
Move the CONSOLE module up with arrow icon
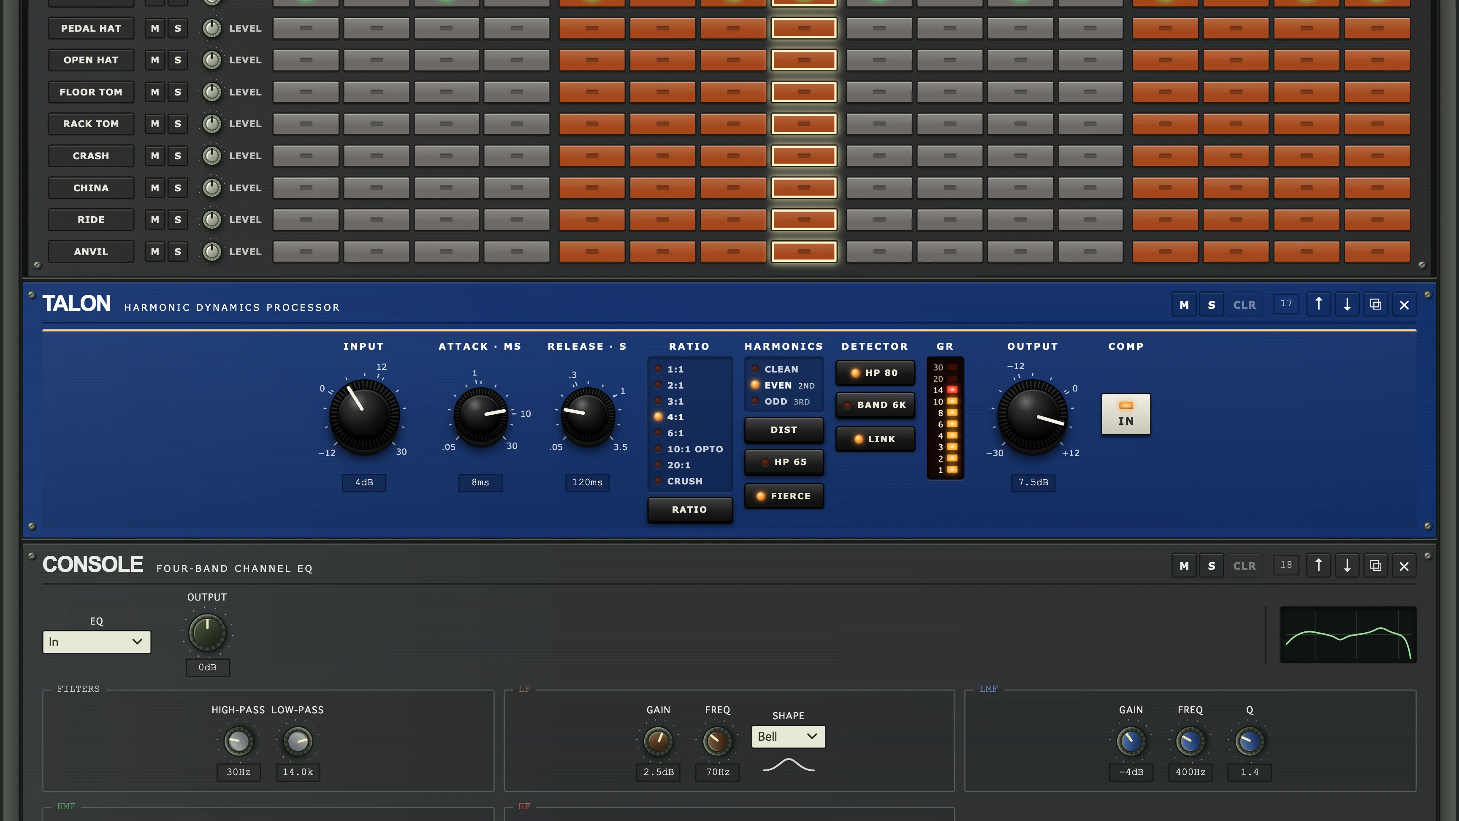click(x=1318, y=565)
